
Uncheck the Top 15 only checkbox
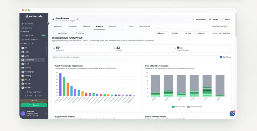pos(221,57)
